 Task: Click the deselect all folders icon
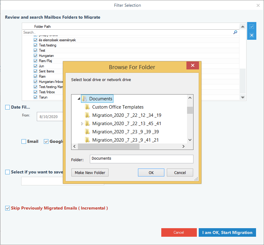coord(251,35)
